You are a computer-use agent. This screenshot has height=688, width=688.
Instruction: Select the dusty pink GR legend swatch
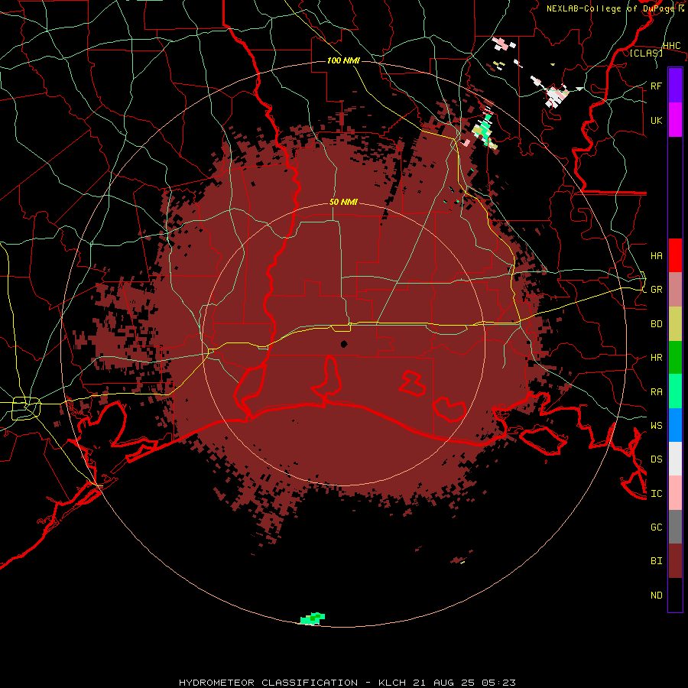(x=675, y=289)
